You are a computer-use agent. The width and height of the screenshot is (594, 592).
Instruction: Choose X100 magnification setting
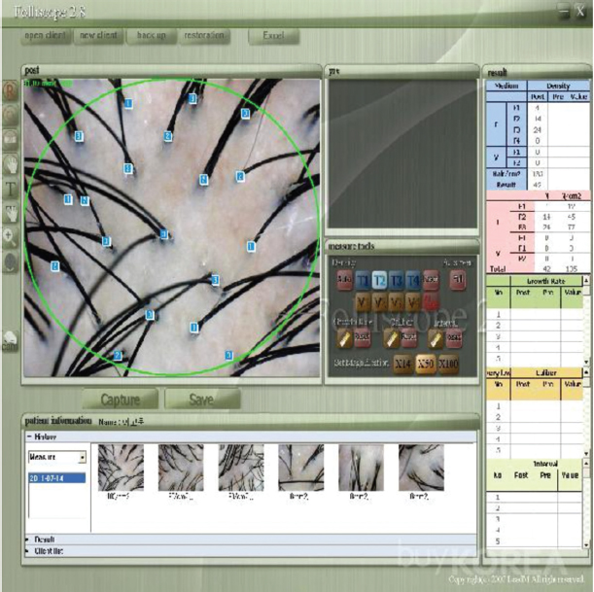click(x=448, y=364)
